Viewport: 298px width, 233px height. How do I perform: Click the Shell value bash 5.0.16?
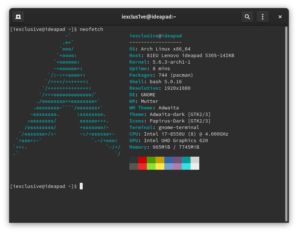pos(165,82)
